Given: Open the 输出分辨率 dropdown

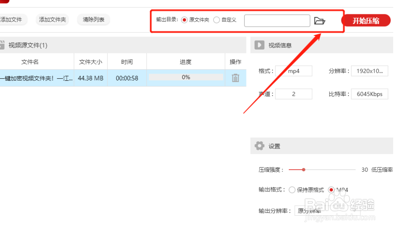Looking at the screenshot, I should coord(327,211).
